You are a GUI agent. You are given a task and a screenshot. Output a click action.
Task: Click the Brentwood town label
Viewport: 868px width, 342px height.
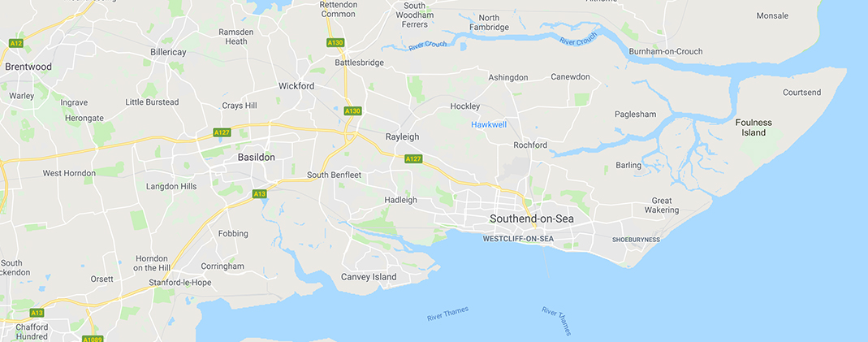28,67
